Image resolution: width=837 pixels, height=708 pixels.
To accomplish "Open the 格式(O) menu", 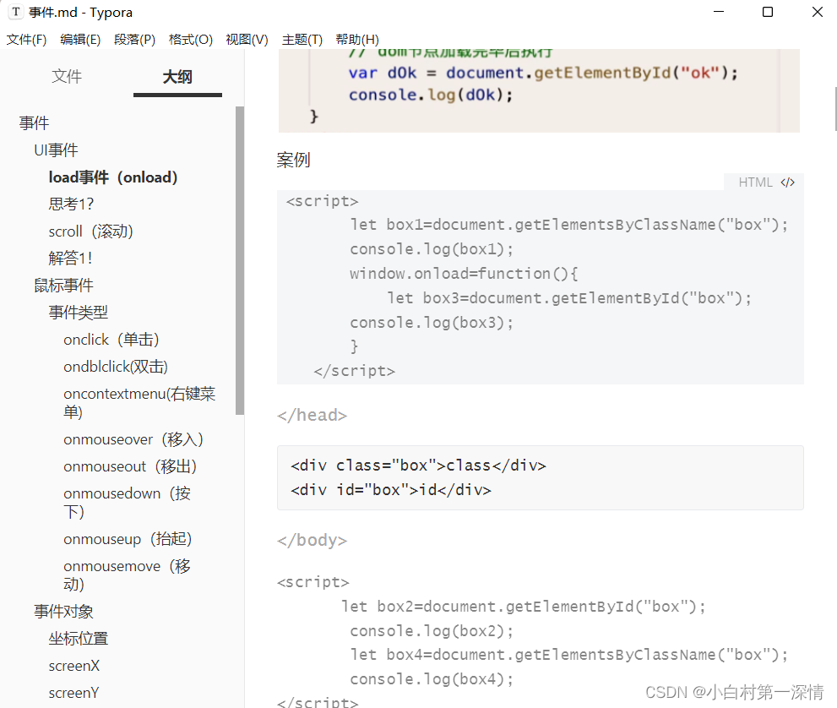I will [x=191, y=40].
